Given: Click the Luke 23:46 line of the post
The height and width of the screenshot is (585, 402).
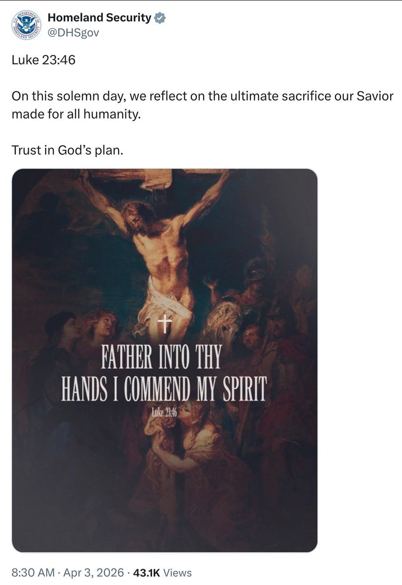Looking at the screenshot, I should point(43,60).
